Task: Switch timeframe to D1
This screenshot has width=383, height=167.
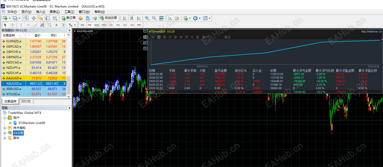Action: pyautogui.click(x=125, y=25)
